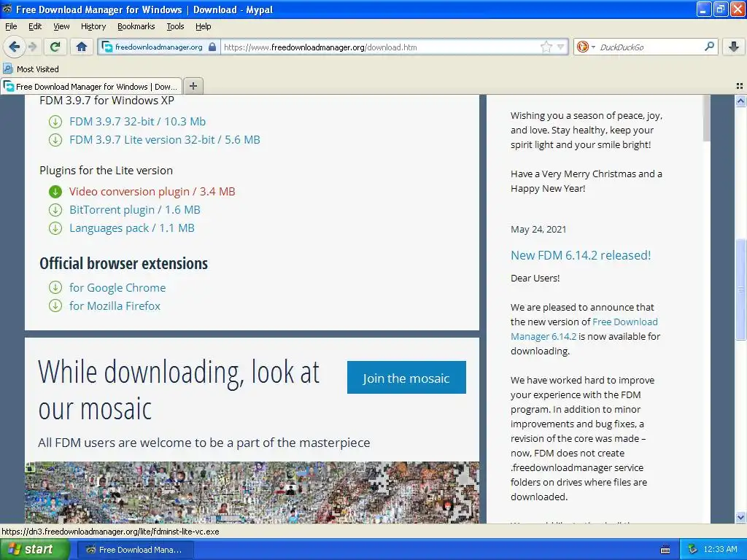Viewport: 747px width, 560px height.
Task: Open the Bookmarks menu
Action: 136,26
